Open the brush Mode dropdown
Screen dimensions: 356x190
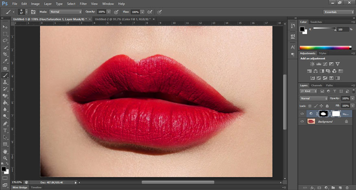click(x=66, y=12)
